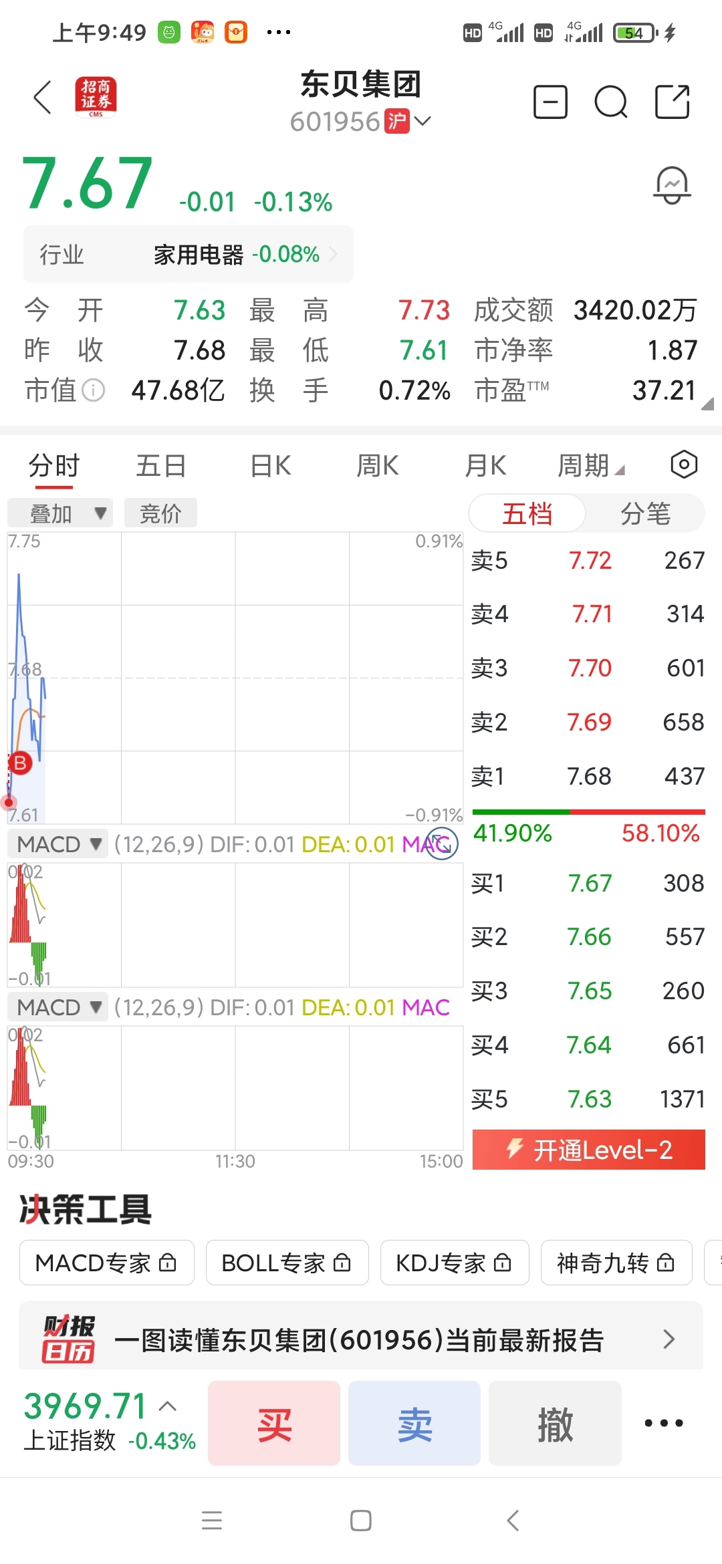Viewport: 722px width, 1564px height.
Task: Select the 五档 toggle
Action: 527,513
